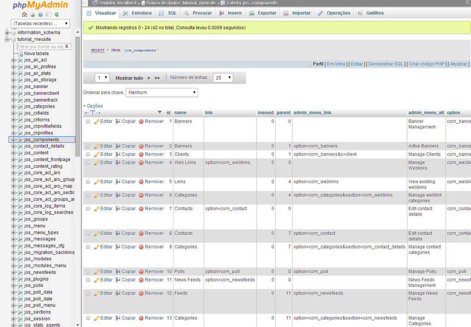471x327 pixels.
Task: Select the checkbox for News Feeds row
Action: [88, 280]
